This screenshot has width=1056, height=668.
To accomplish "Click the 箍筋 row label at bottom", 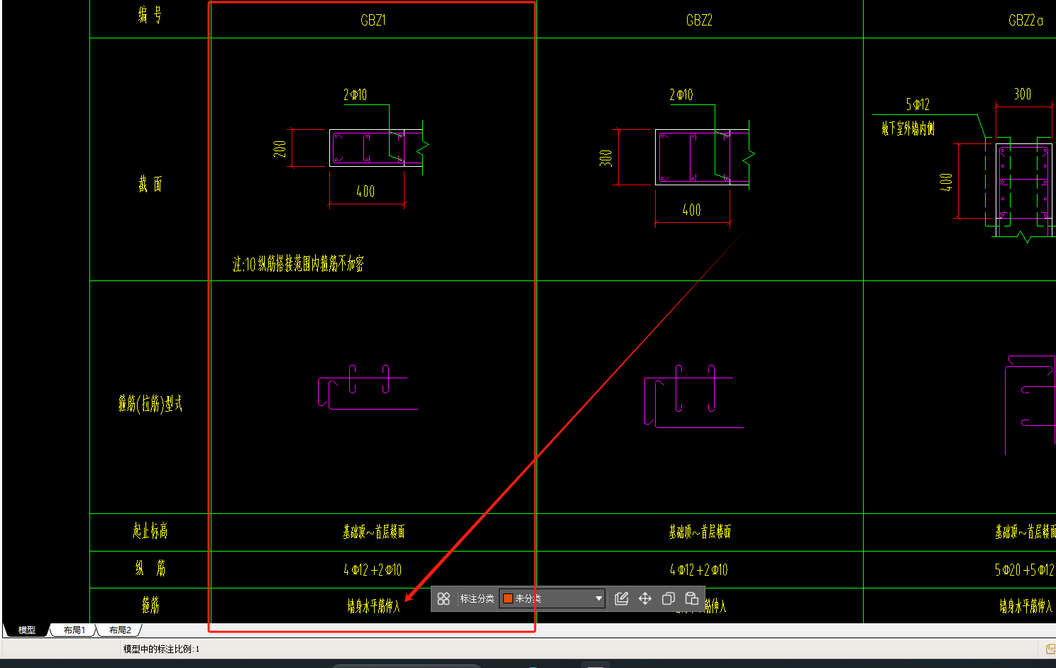I will click(150, 605).
